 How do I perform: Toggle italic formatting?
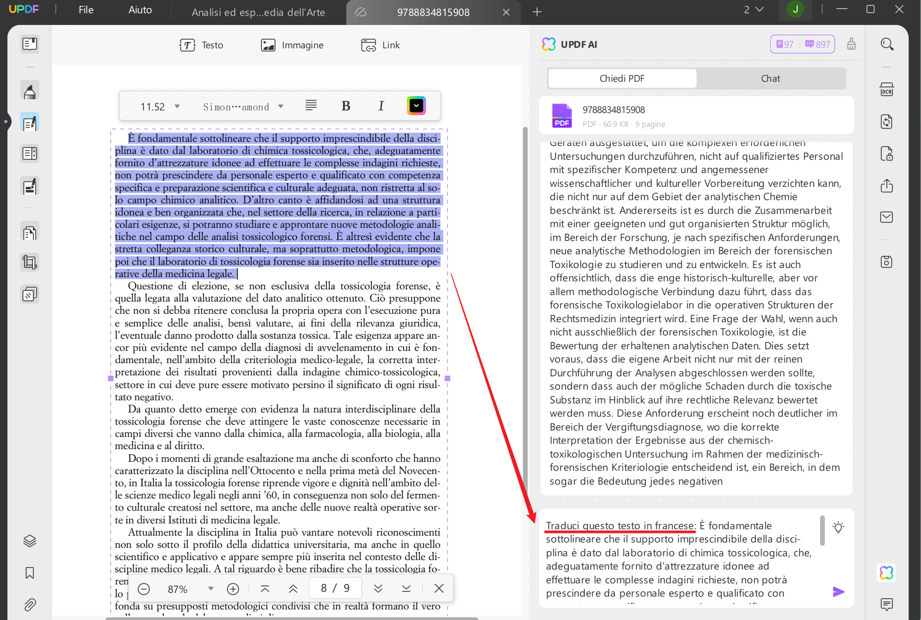(x=381, y=106)
